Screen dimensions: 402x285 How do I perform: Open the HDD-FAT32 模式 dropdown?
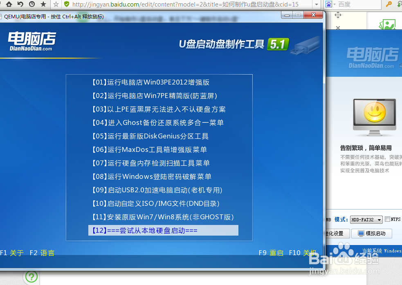click(367, 219)
